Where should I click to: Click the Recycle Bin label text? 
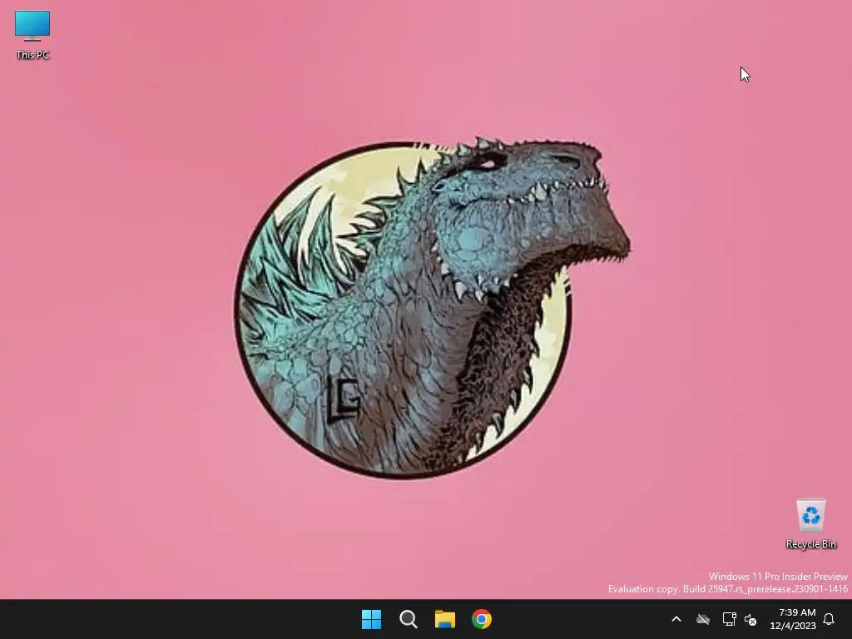coord(811,544)
